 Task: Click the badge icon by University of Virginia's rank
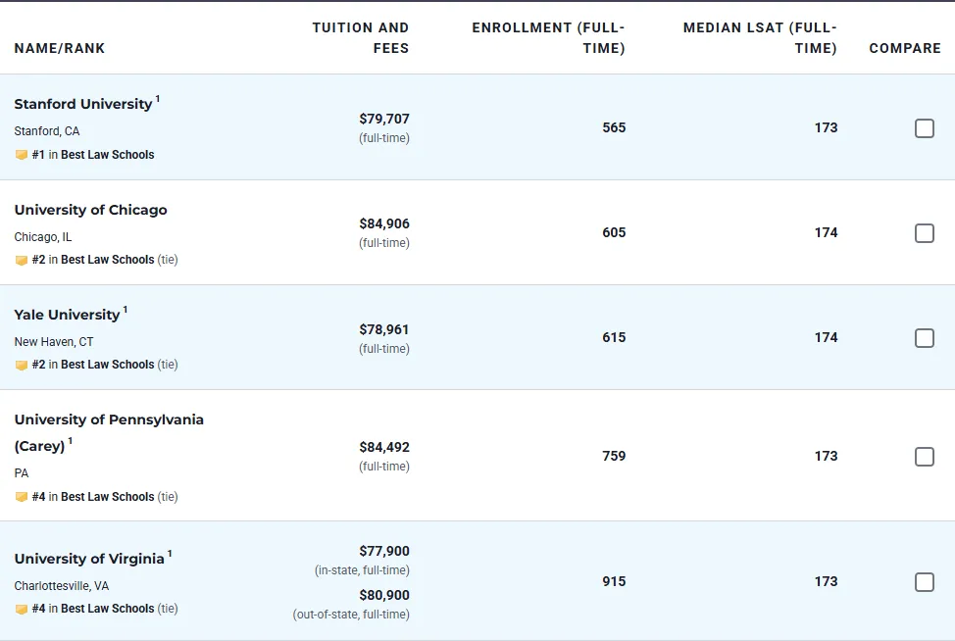(22, 609)
